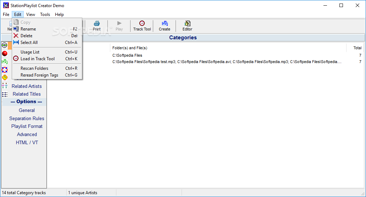Choose Reread Foreign Tags menu entry

[47, 75]
